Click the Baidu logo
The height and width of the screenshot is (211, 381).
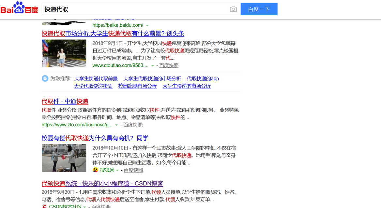tap(19, 8)
